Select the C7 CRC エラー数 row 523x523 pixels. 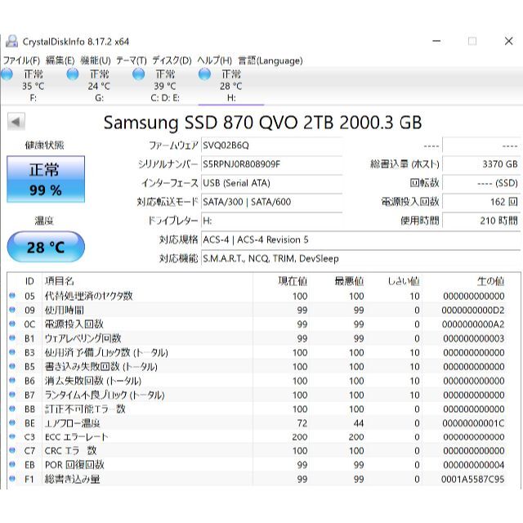(x=257, y=450)
